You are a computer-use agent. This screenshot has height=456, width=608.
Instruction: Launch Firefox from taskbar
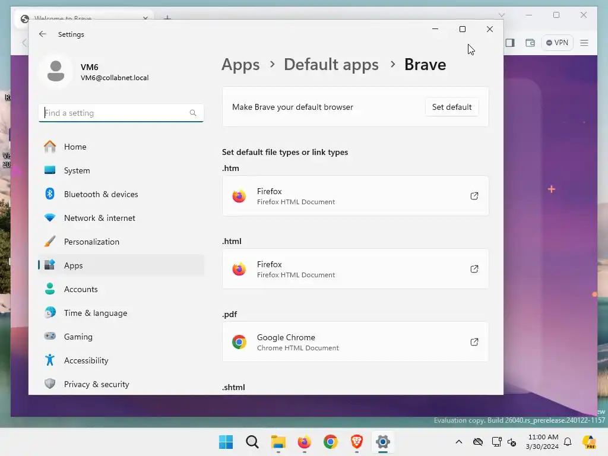305,442
